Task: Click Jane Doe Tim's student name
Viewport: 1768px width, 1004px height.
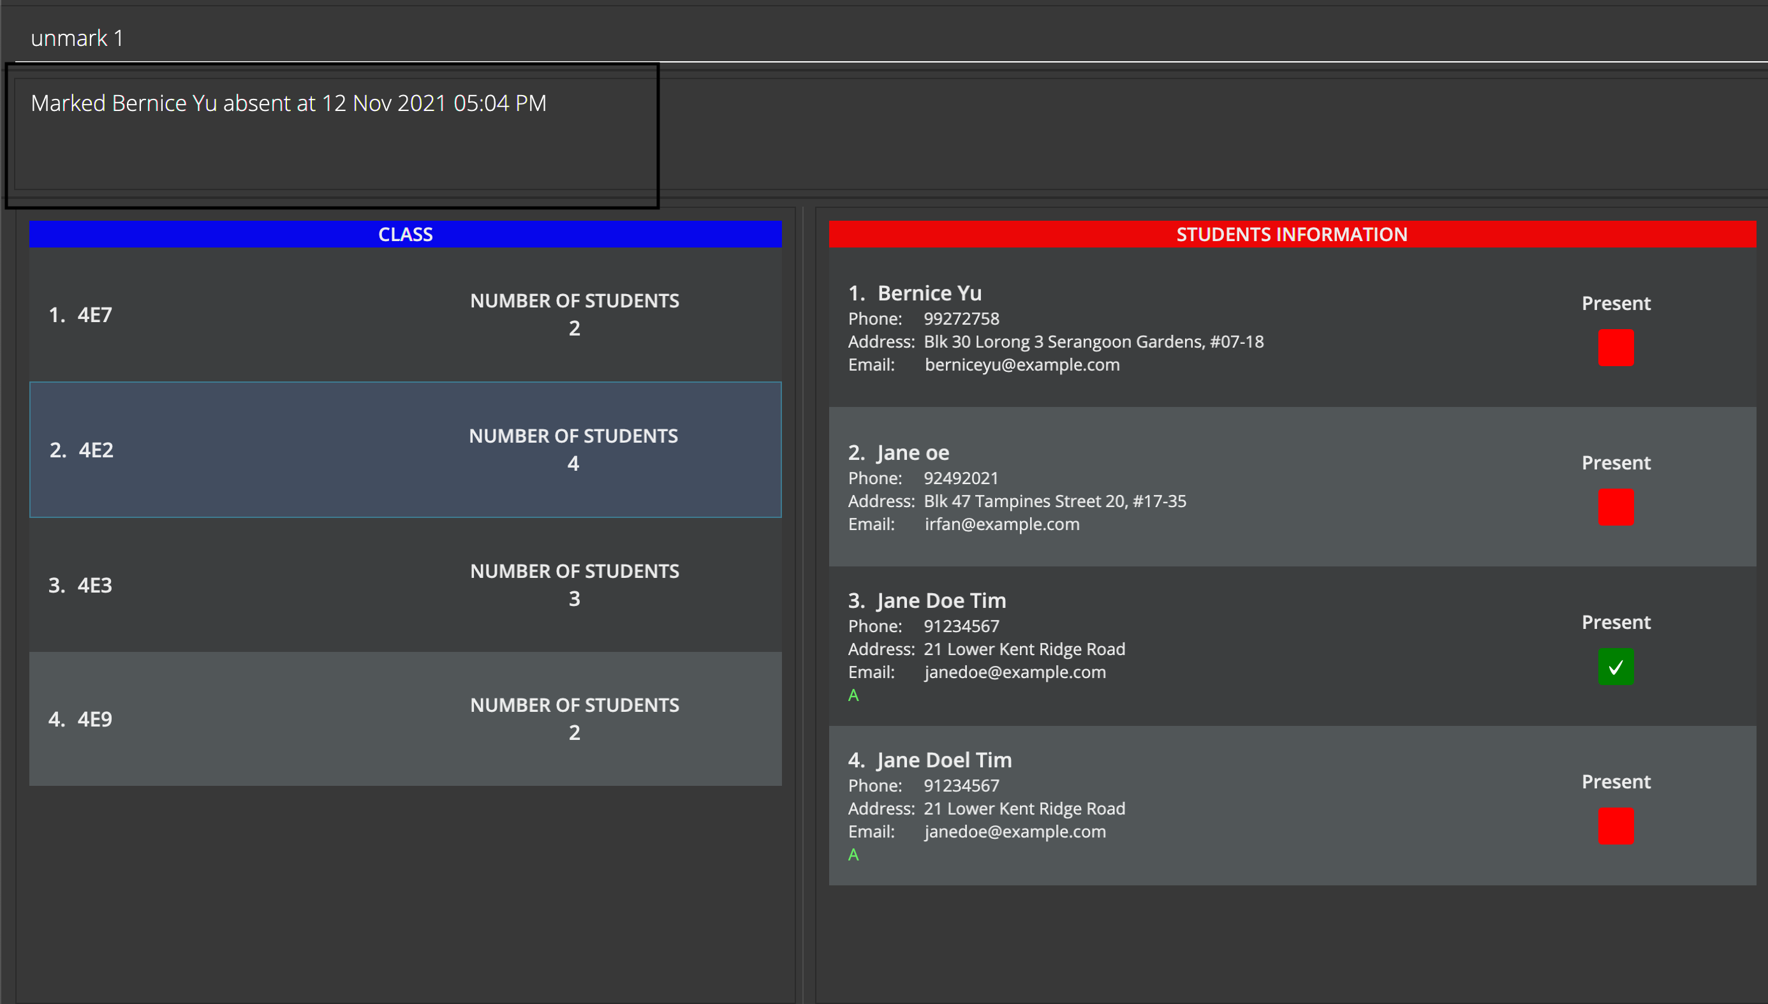Action: tap(940, 601)
